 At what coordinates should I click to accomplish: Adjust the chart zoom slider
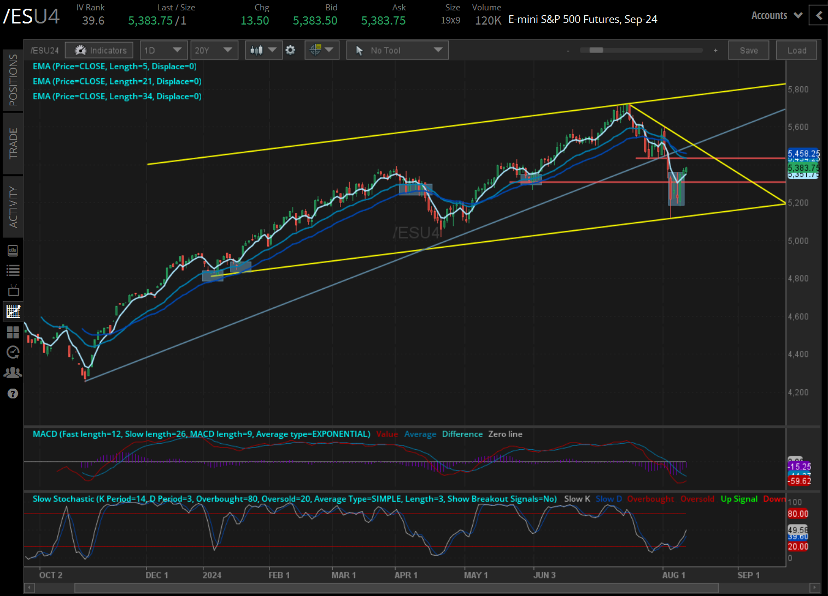pos(596,50)
